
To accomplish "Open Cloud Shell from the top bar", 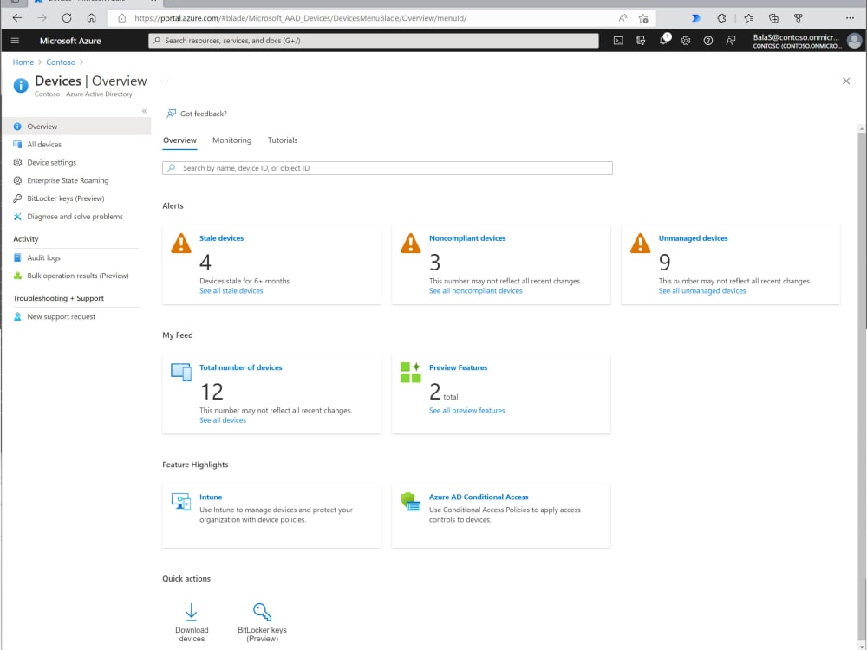I will pos(618,41).
